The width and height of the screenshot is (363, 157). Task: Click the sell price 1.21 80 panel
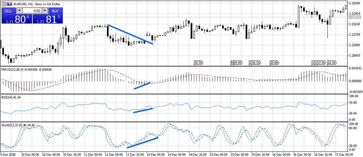click(x=16, y=19)
